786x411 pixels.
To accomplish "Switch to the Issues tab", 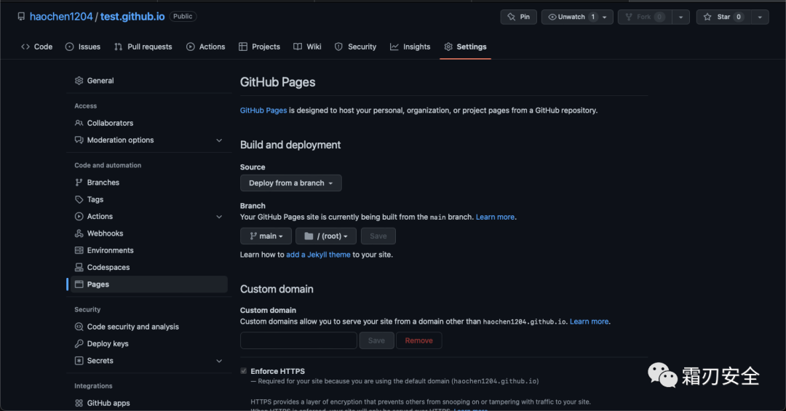I will point(83,47).
